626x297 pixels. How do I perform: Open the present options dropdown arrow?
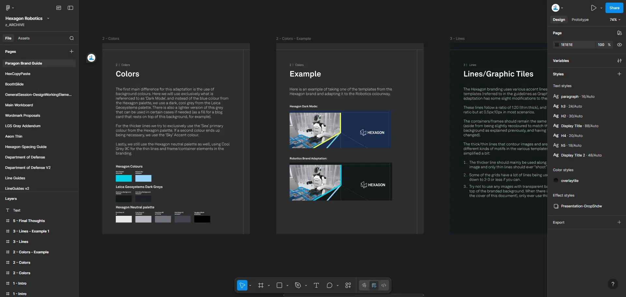(x=601, y=8)
